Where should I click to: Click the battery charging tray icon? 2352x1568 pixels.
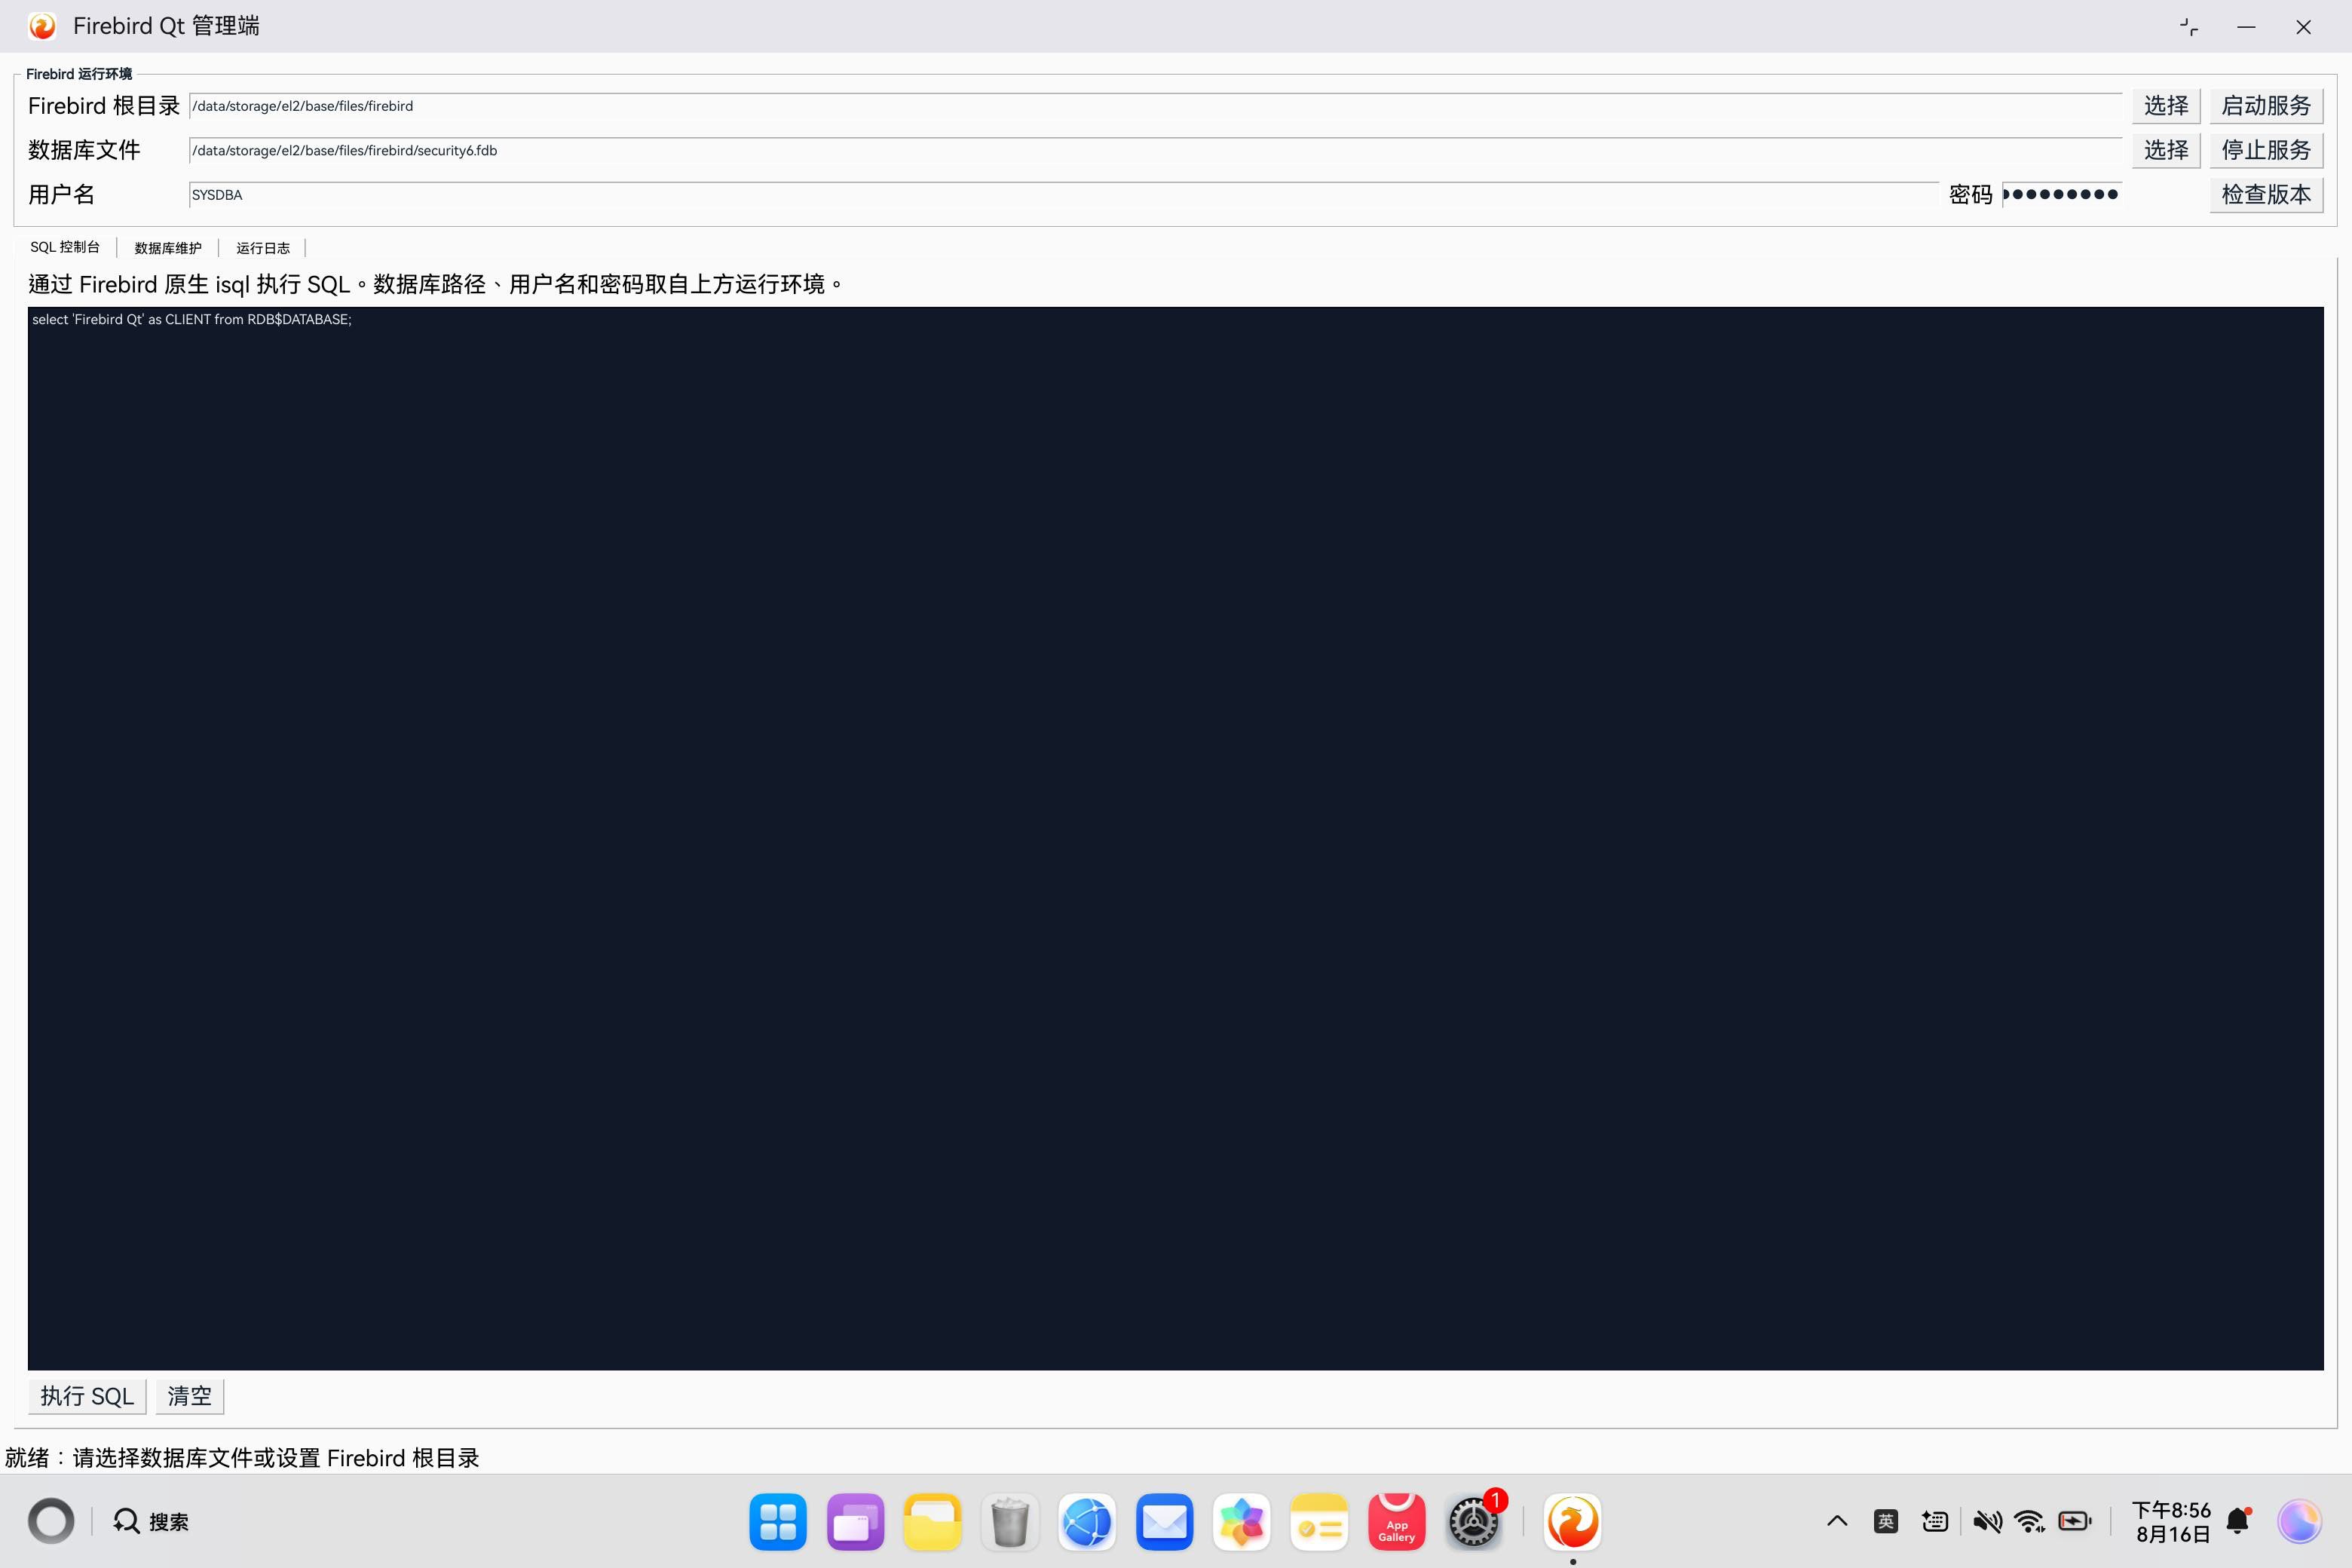pos(2075,1522)
